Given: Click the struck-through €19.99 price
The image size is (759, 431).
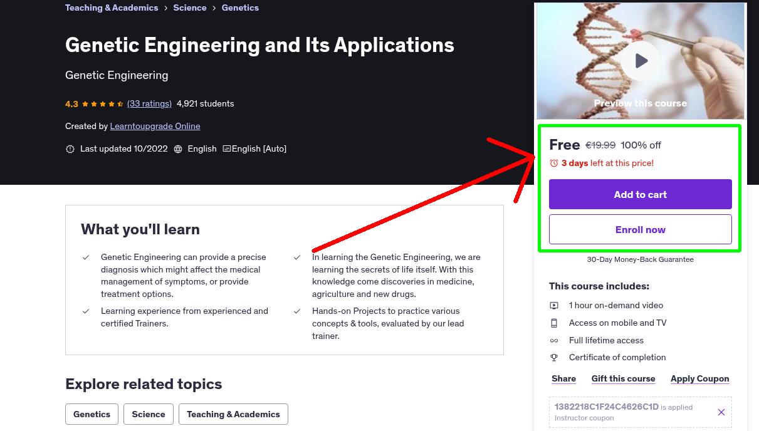Looking at the screenshot, I should (x=600, y=145).
